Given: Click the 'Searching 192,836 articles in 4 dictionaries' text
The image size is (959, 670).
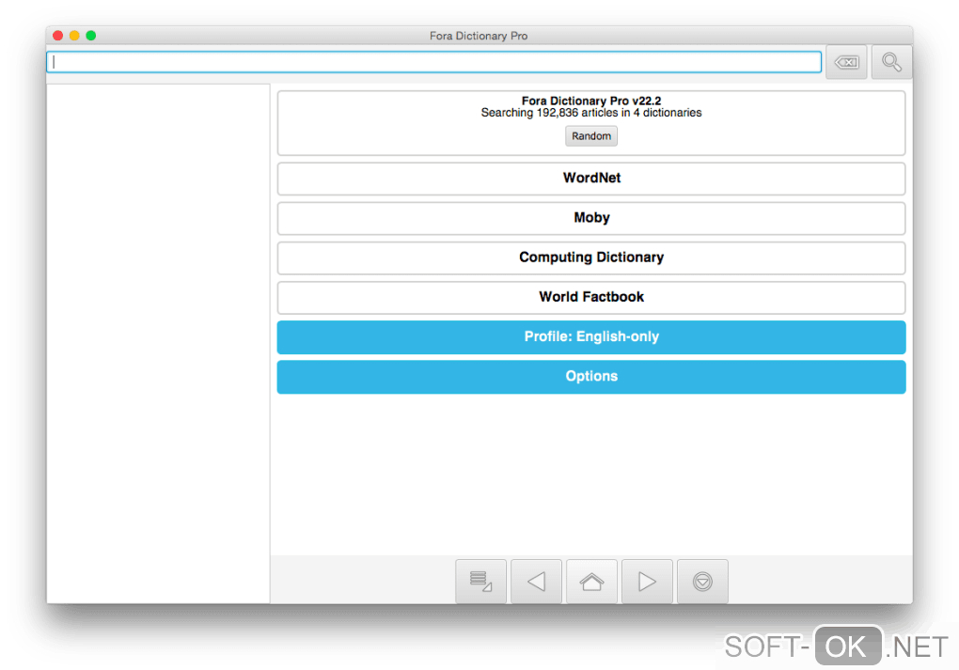Looking at the screenshot, I should coord(591,113).
